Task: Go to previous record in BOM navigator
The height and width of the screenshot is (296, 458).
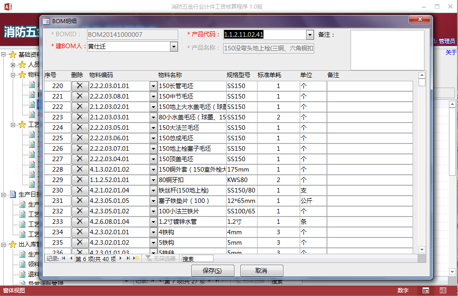Action: 71,258
